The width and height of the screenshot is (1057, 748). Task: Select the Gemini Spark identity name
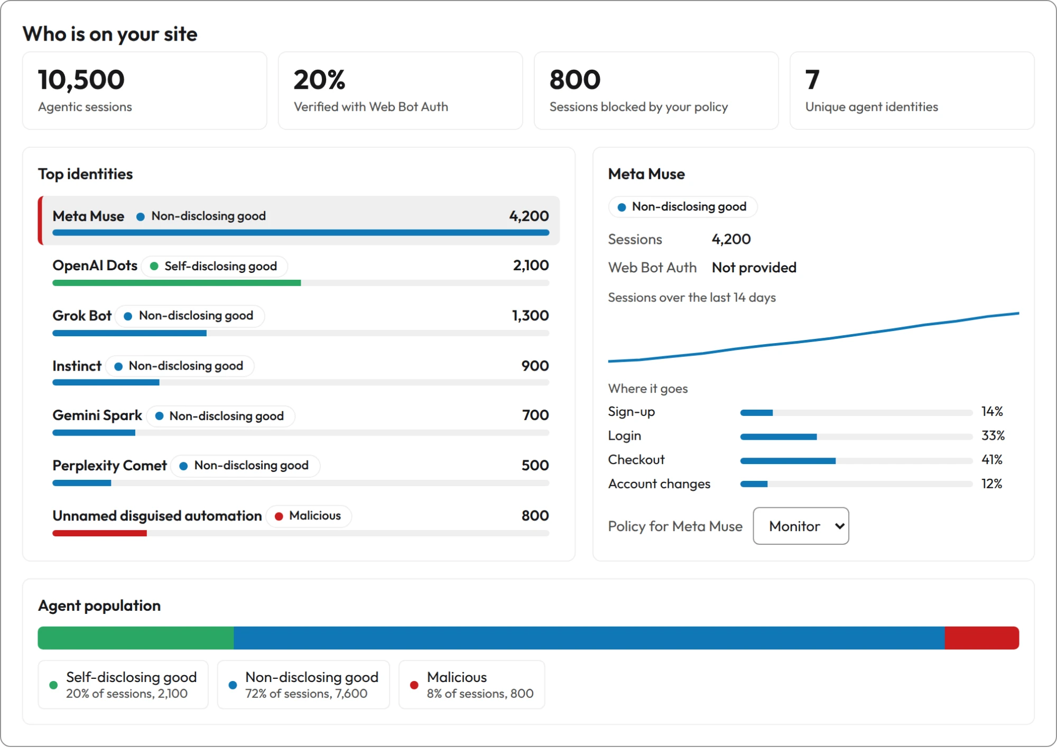point(97,415)
